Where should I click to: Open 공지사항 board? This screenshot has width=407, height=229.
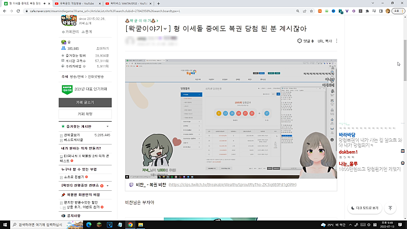74,216
